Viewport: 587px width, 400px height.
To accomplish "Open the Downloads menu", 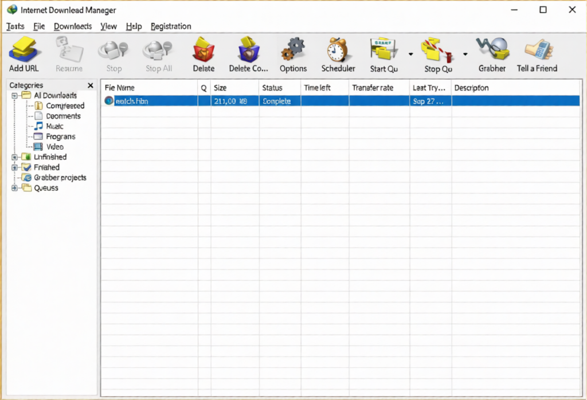I will pos(73,26).
